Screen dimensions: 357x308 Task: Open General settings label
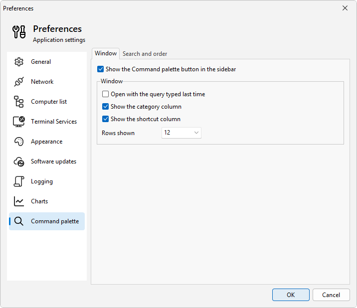41,62
